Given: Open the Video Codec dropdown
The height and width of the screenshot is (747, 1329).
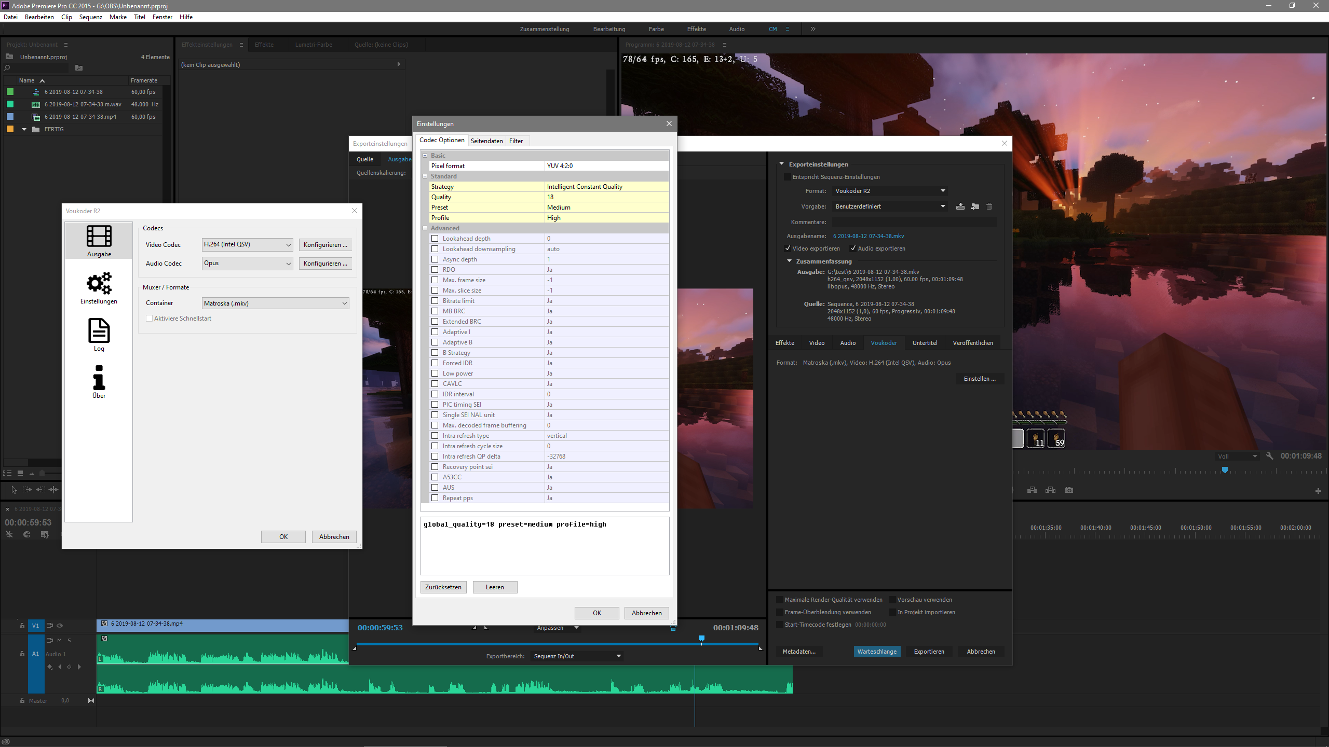Looking at the screenshot, I should pyautogui.click(x=247, y=244).
